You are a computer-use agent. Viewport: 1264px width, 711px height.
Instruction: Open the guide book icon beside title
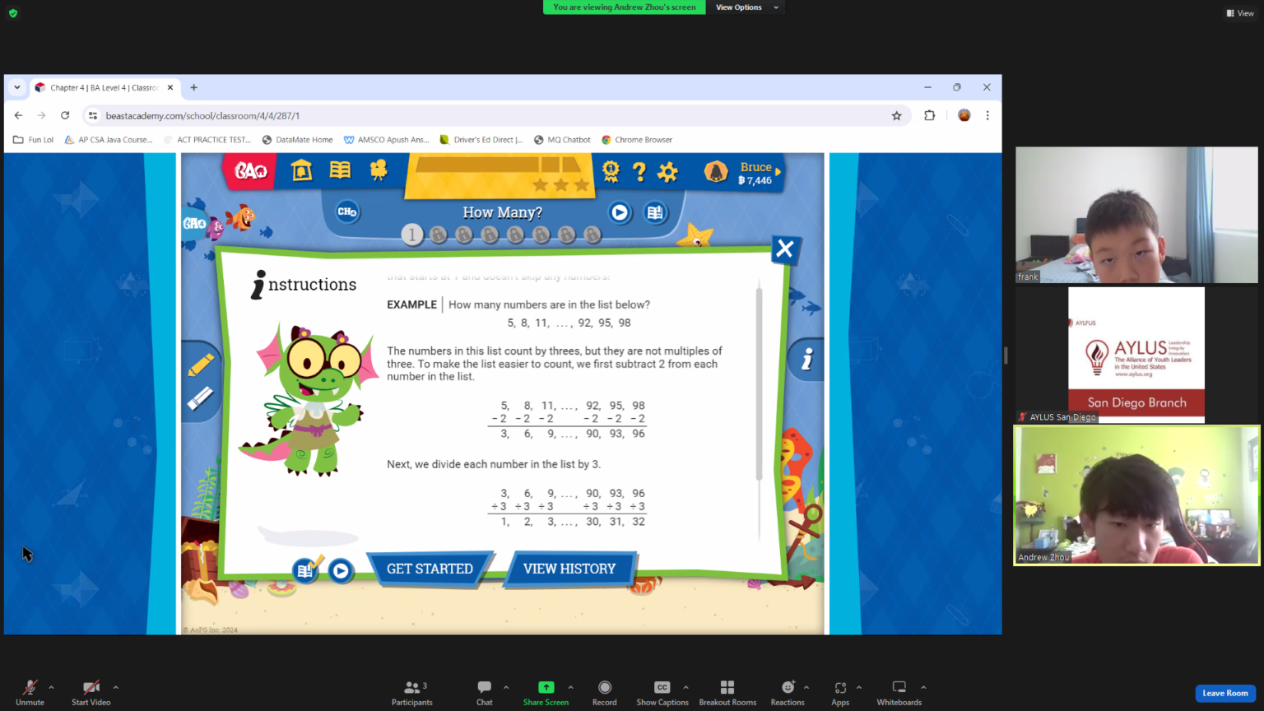click(655, 212)
